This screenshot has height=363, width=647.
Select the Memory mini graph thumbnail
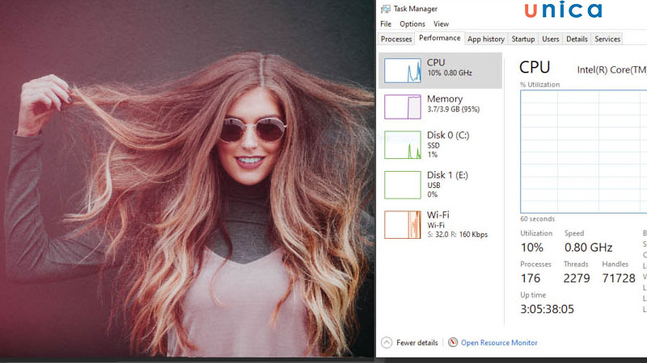[x=402, y=106]
